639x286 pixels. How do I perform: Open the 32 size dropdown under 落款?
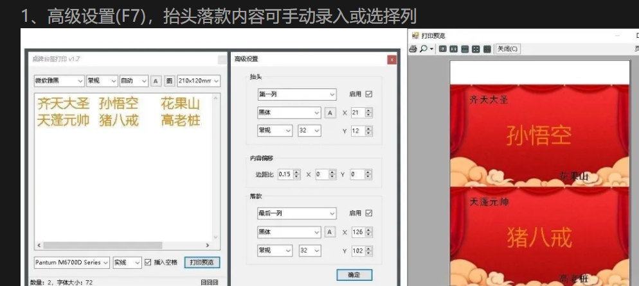point(310,251)
